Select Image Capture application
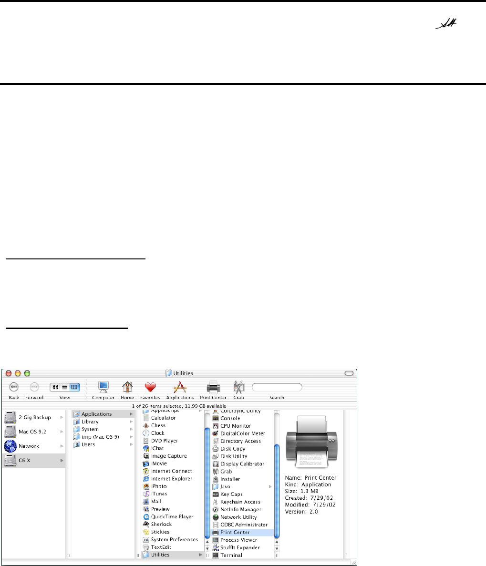 173,456
